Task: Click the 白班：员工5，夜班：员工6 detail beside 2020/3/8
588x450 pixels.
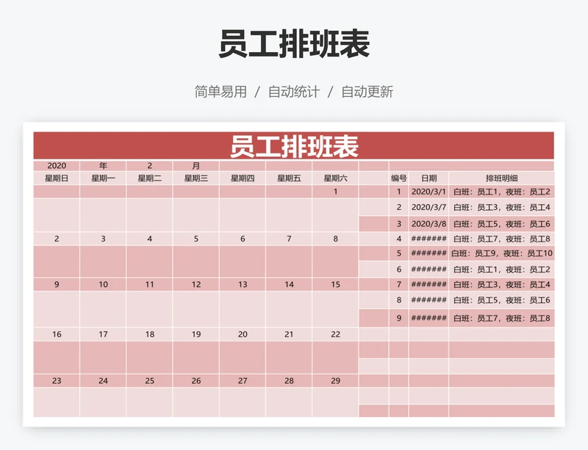Action: click(501, 224)
